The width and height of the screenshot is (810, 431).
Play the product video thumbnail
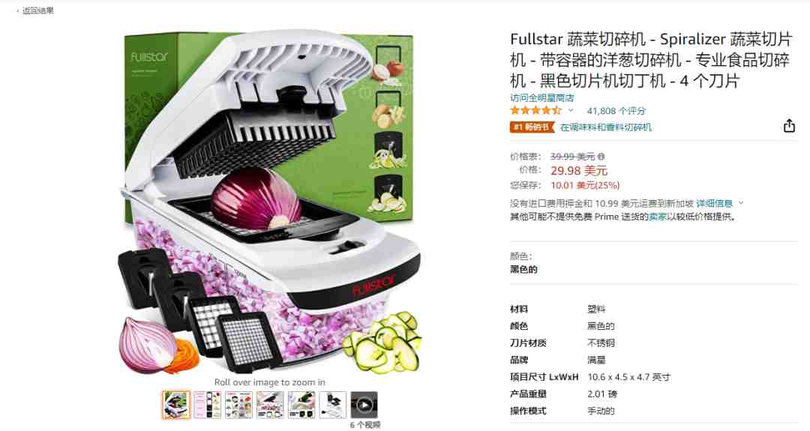[x=364, y=405]
